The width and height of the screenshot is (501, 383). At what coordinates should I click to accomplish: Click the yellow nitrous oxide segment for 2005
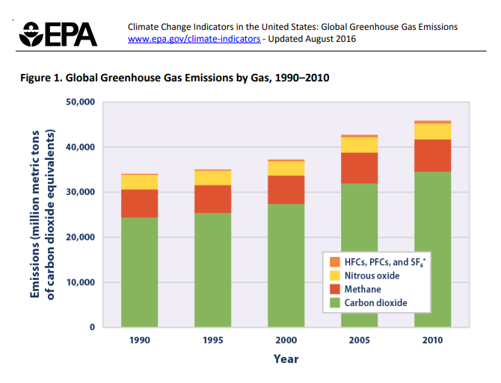coord(359,145)
